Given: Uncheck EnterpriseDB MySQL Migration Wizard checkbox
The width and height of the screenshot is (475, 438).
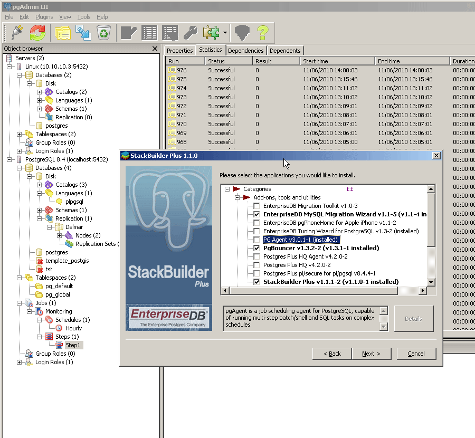Looking at the screenshot, I should point(256,214).
